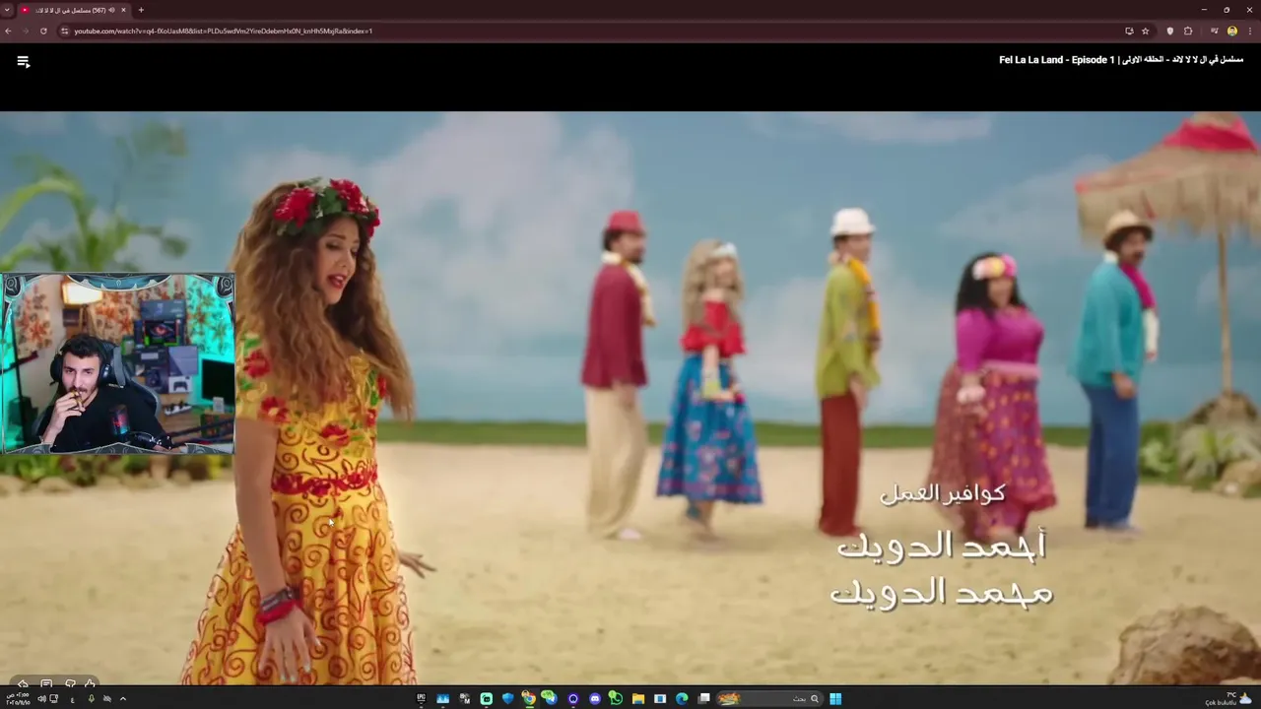Toggle the microphone tray icon

click(92, 699)
